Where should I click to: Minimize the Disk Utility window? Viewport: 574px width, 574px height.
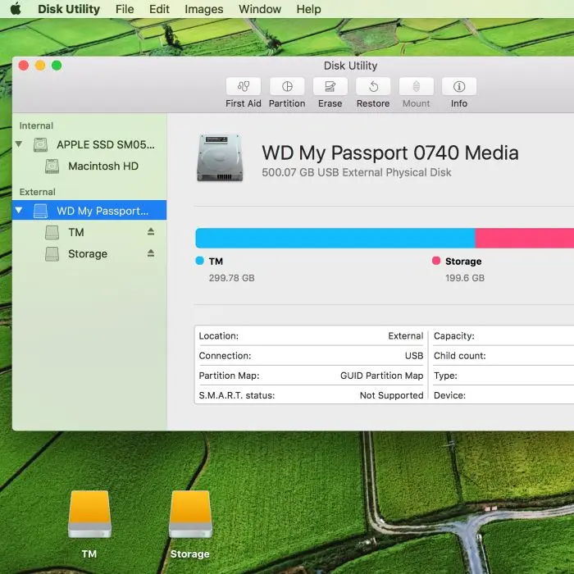coord(40,66)
